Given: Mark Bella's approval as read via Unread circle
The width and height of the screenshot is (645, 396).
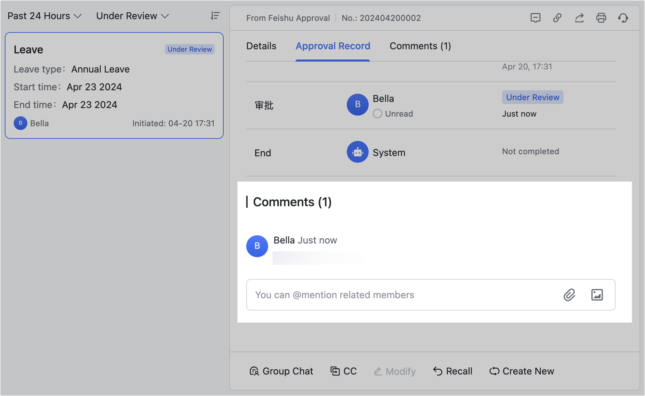Looking at the screenshot, I should pos(377,114).
